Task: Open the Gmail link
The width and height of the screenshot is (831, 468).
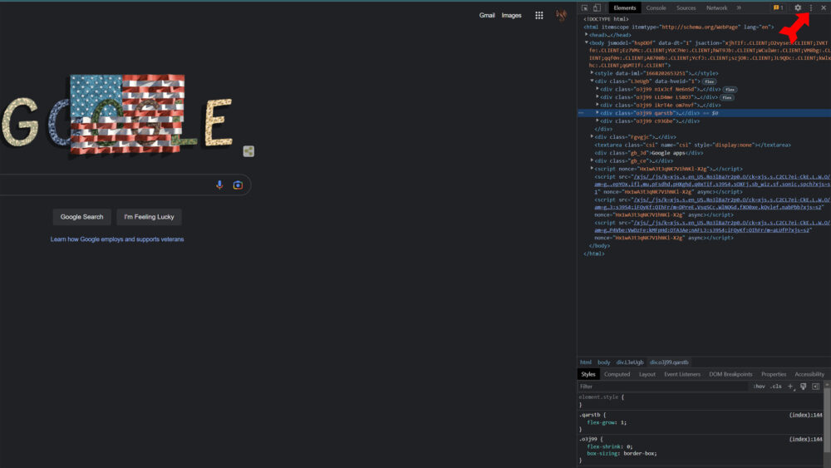Action: point(487,15)
